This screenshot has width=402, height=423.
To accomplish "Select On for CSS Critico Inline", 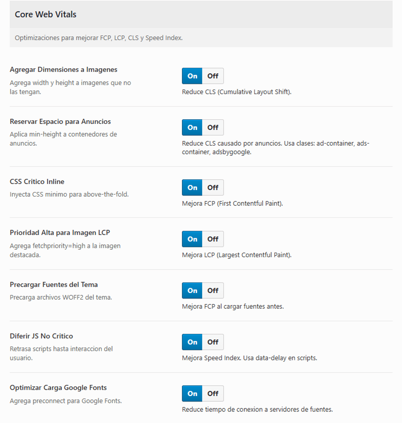I will coord(192,188).
